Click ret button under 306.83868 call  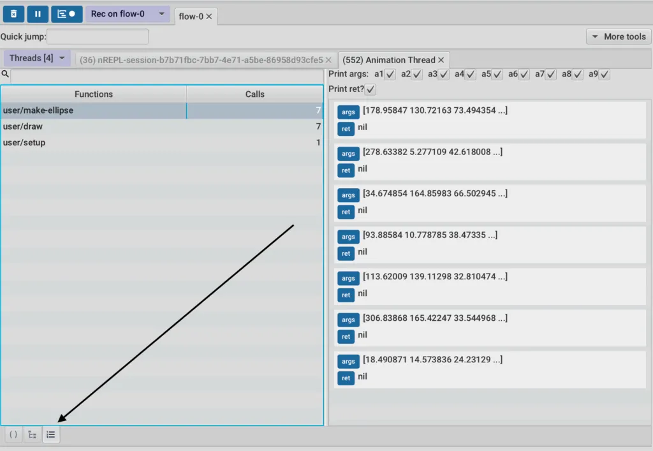point(346,336)
